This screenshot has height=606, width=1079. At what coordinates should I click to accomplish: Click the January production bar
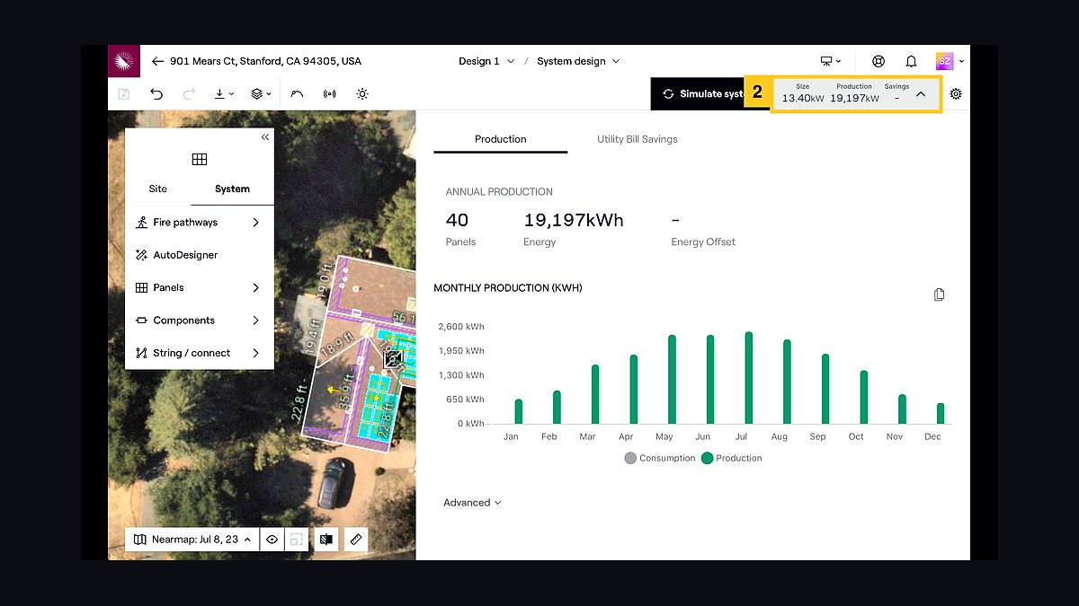(x=518, y=412)
